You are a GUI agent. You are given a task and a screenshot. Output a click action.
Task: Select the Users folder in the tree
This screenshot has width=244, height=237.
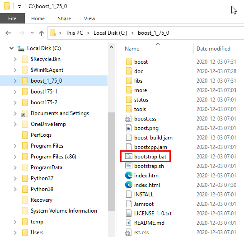pyautogui.click(x=37, y=232)
